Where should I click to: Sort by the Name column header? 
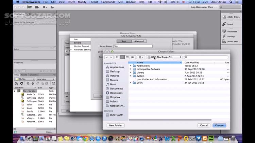pyautogui.click(x=155, y=62)
